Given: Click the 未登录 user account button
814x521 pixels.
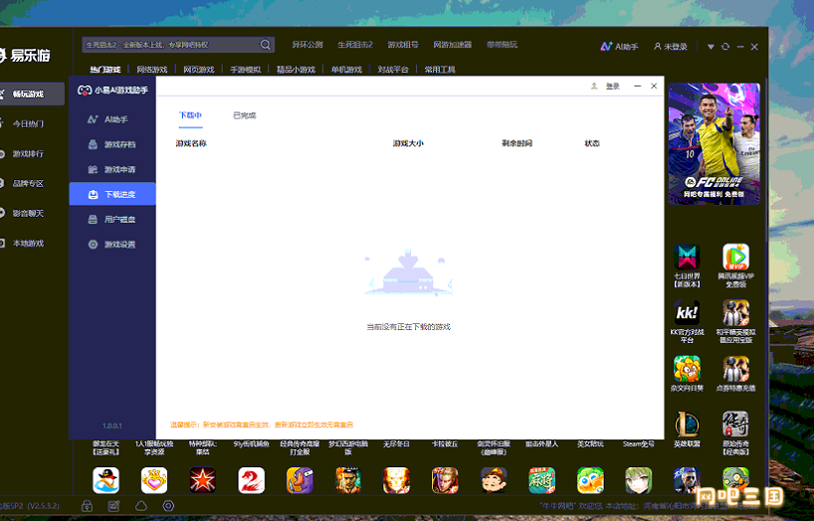Looking at the screenshot, I should pyautogui.click(x=670, y=46).
